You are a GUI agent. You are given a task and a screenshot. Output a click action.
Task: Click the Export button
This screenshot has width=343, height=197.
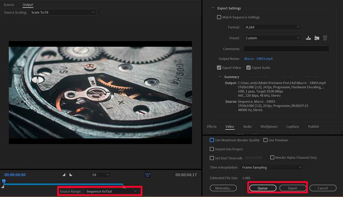[x=293, y=188]
